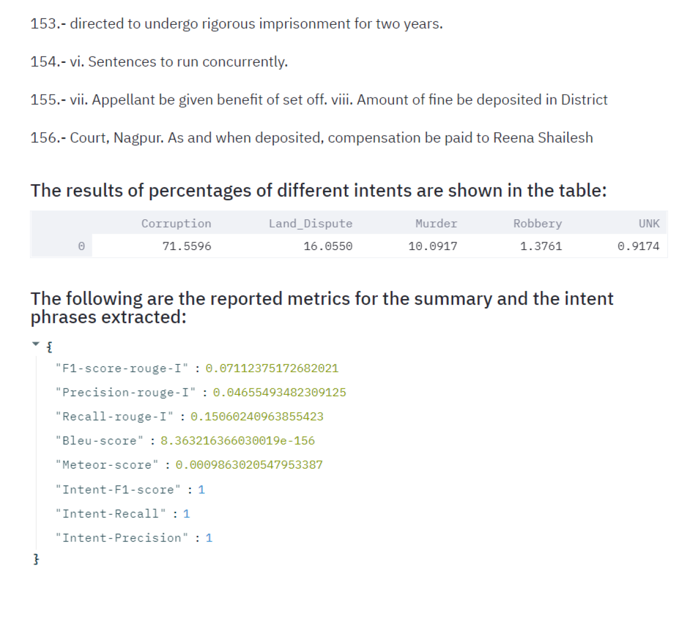Click the Bleu-score value

pyautogui.click(x=238, y=441)
